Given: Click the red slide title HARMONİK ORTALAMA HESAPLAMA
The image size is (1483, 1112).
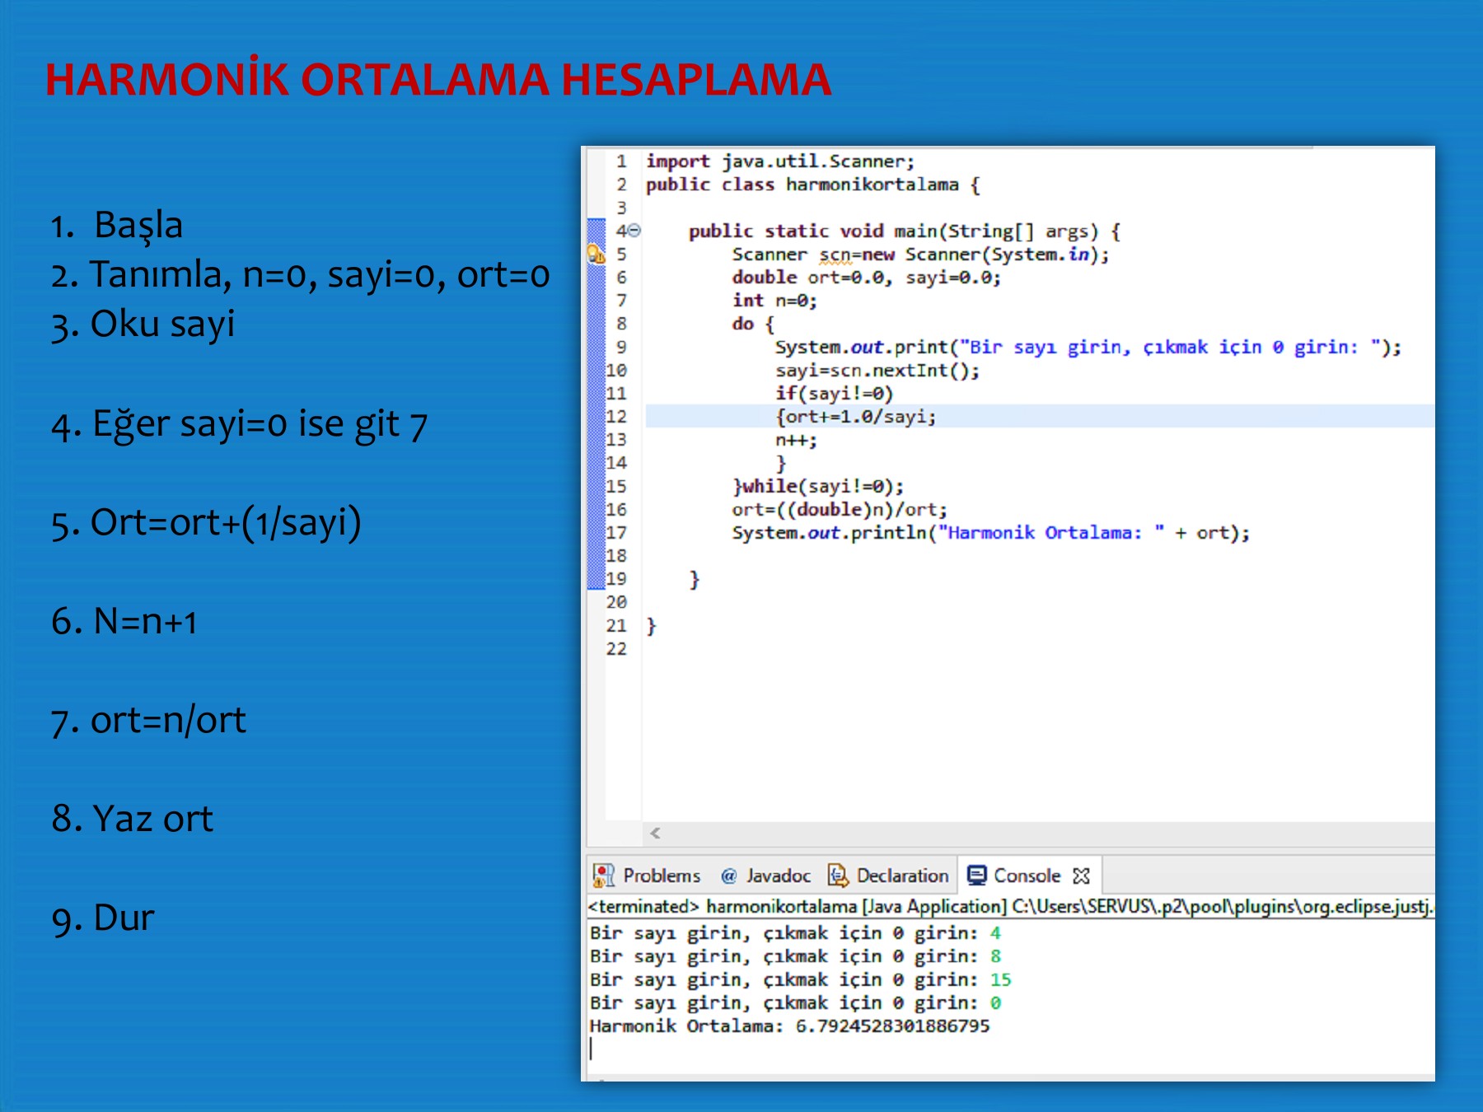Looking at the screenshot, I should [437, 80].
